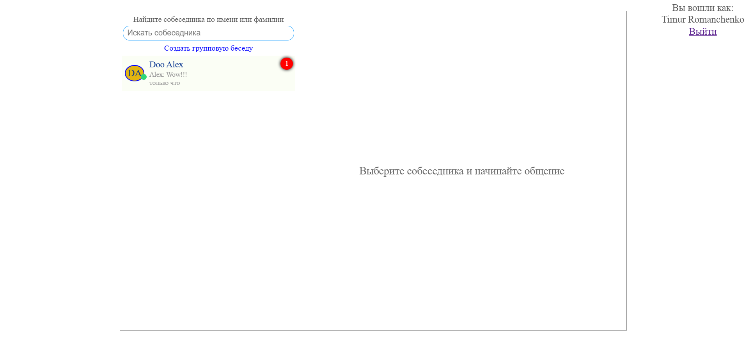Click the 'только что' timestamp
745x350 pixels.
pos(165,83)
